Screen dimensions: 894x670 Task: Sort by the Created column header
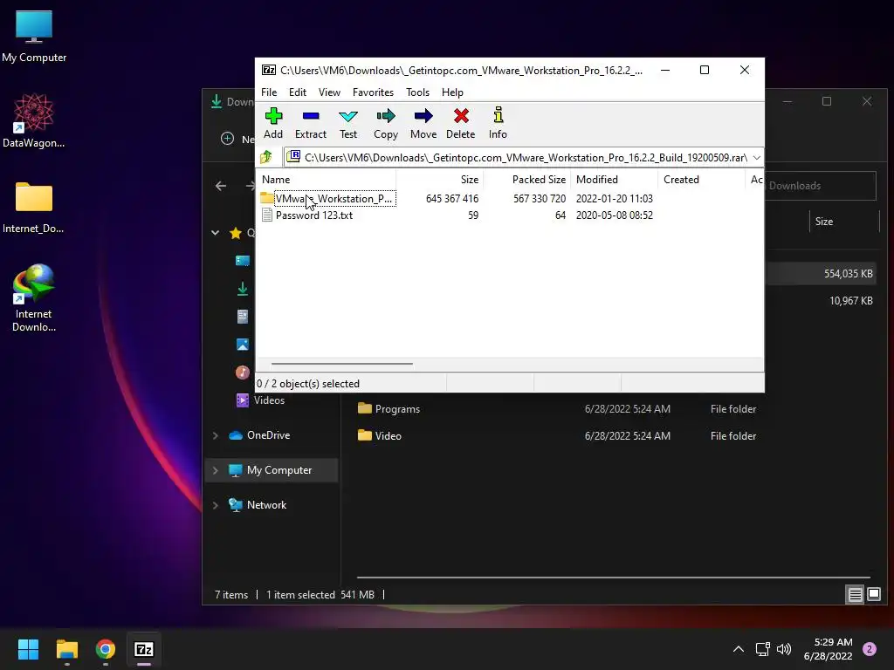(x=701, y=180)
